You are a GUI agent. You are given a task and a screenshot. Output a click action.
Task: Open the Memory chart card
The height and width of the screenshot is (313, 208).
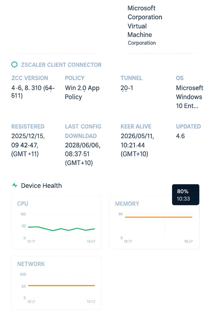(x=154, y=222)
